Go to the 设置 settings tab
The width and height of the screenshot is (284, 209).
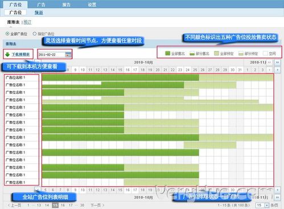click(92, 5)
